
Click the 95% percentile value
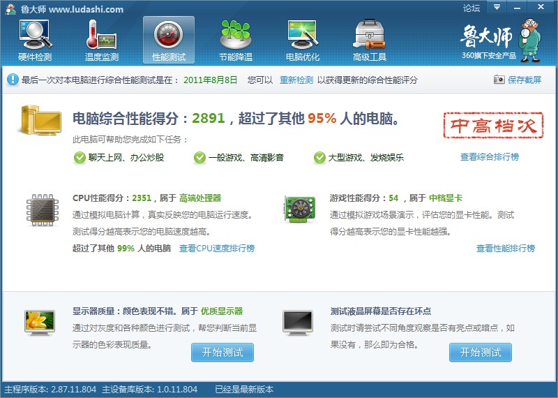click(x=322, y=118)
